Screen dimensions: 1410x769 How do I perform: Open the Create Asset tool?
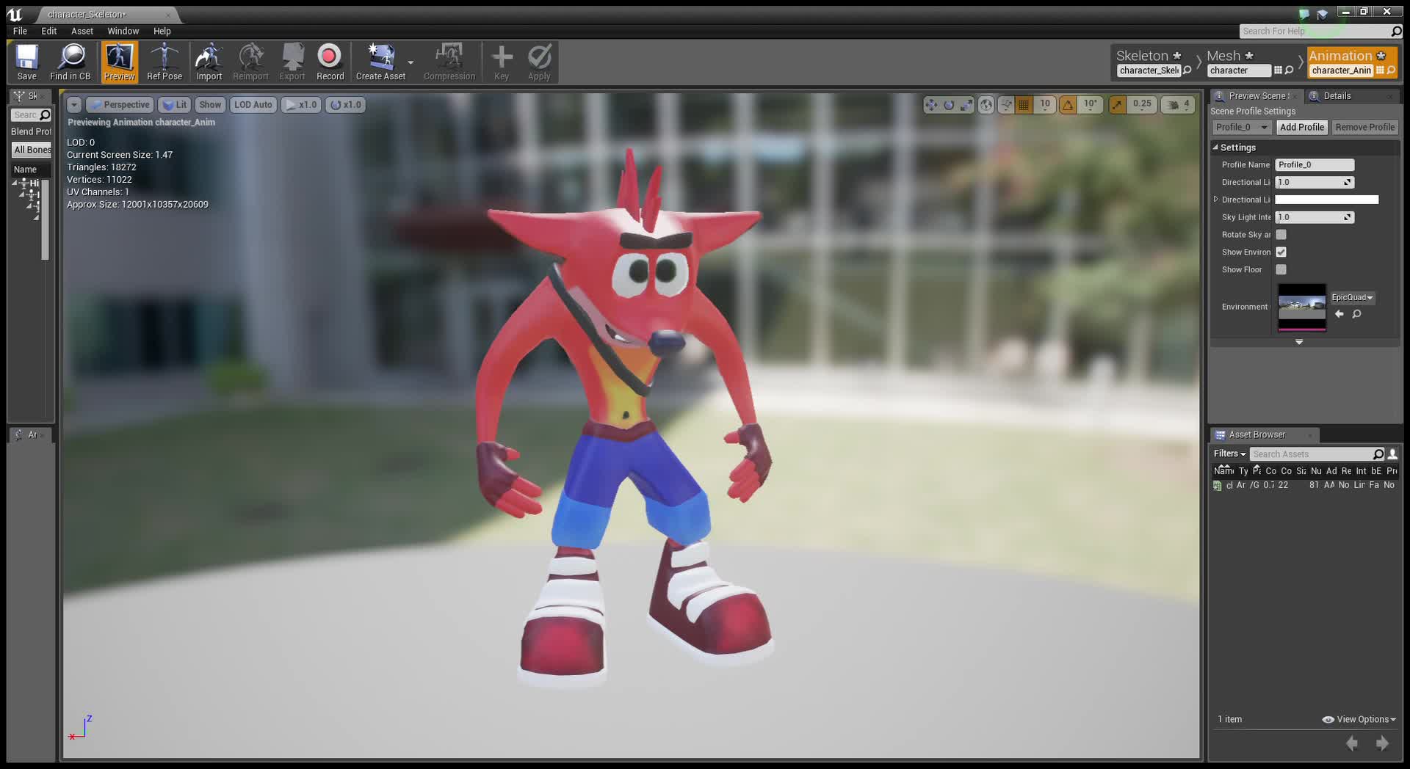[x=380, y=62]
